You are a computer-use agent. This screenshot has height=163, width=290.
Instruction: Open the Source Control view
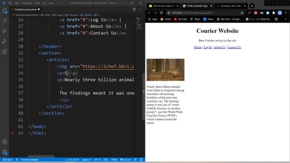5,31
